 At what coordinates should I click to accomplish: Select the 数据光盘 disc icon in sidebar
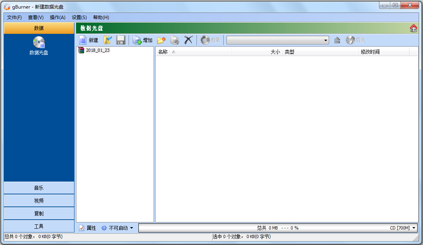(x=39, y=42)
